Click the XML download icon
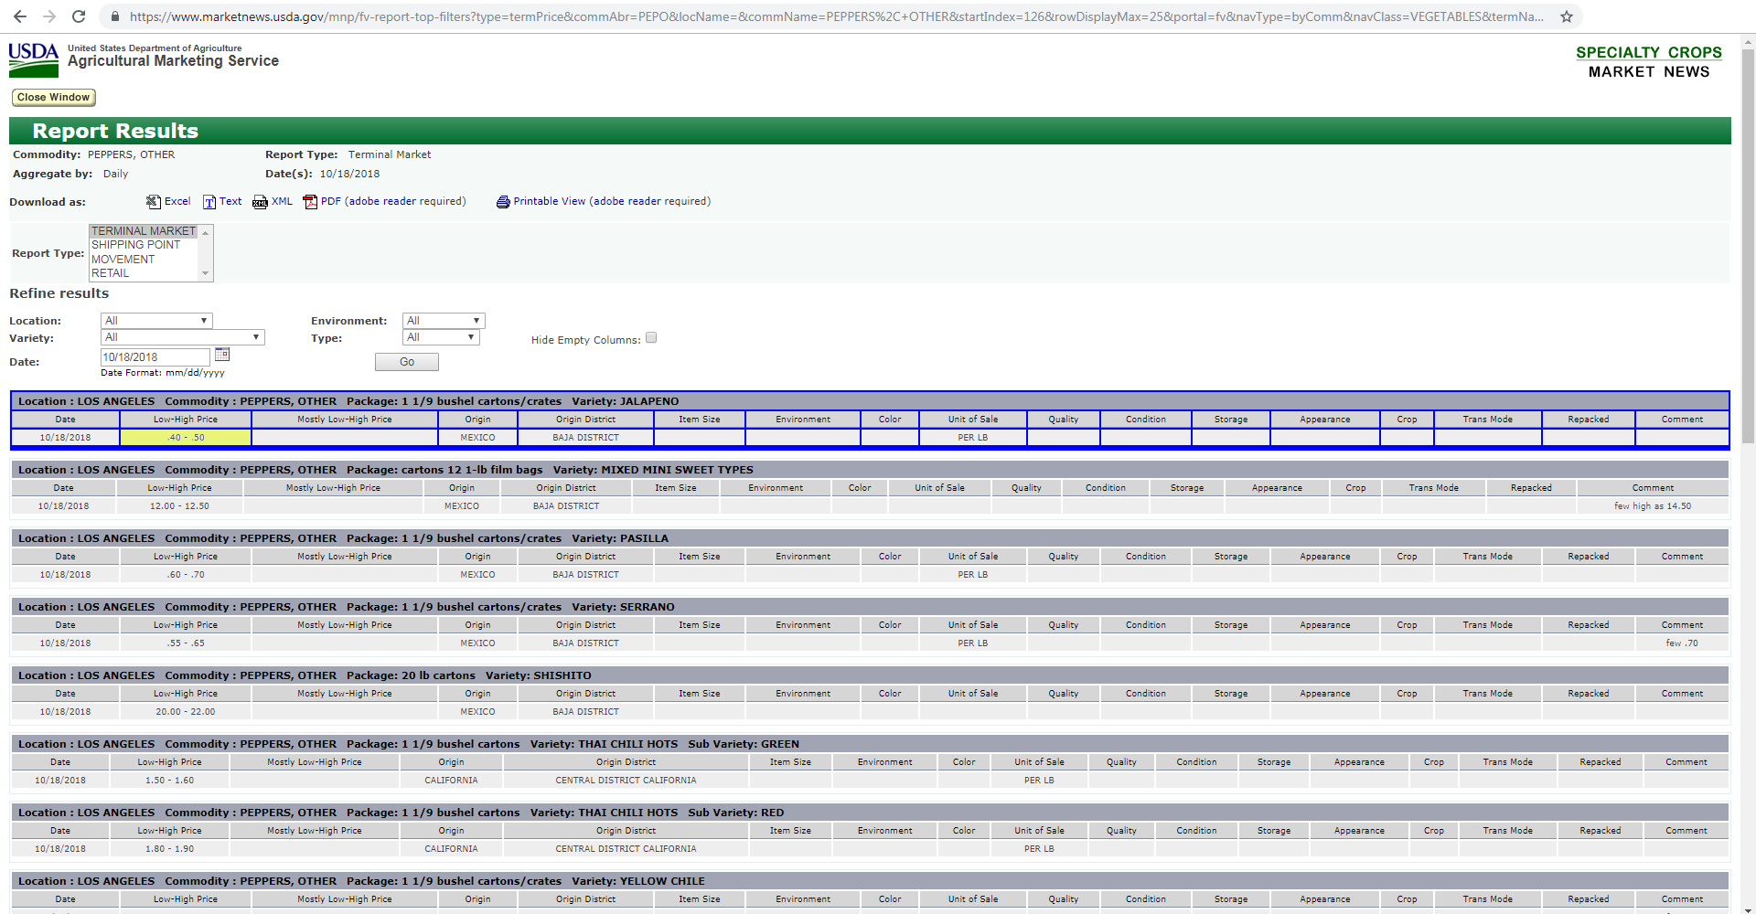 260,202
